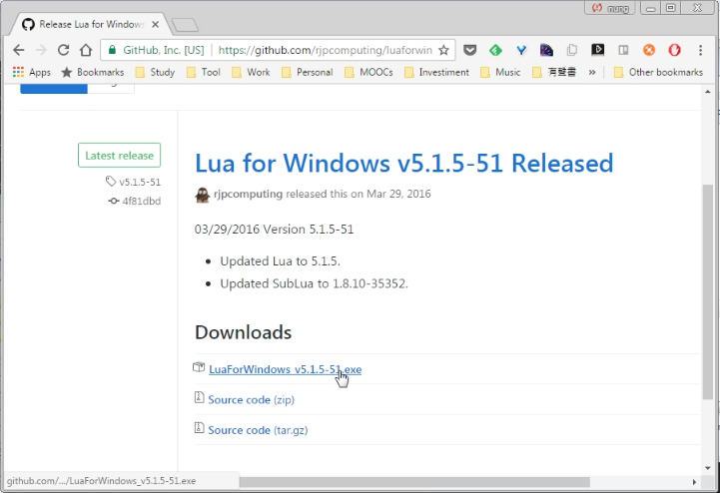Open the rjpcomputing author link
Viewport: 720px width, 493px height.
(x=248, y=194)
